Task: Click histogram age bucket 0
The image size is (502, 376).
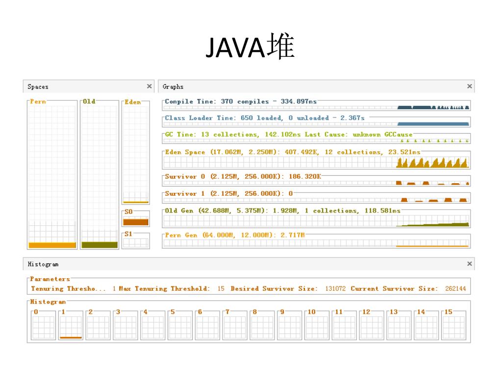Action: click(43, 326)
